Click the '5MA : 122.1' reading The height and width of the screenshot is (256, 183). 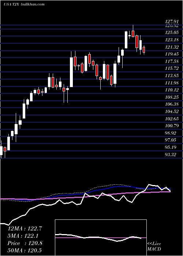tap(23, 236)
